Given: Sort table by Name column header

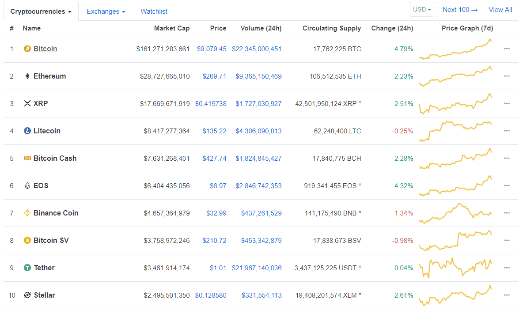Looking at the screenshot, I should [x=32, y=28].
